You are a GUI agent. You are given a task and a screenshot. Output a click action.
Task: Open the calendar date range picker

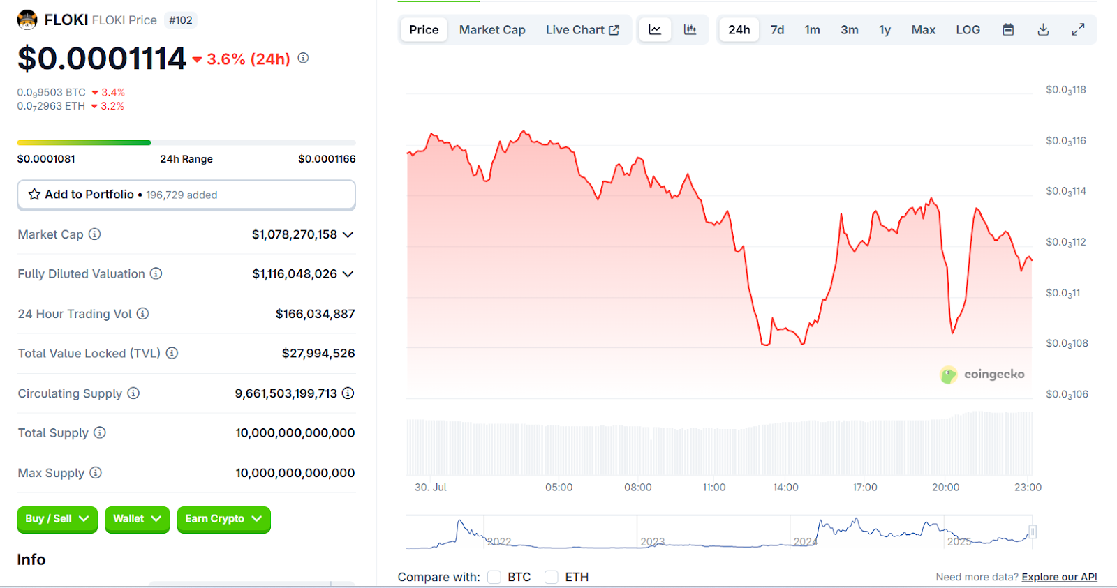click(x=1008, y=29)
